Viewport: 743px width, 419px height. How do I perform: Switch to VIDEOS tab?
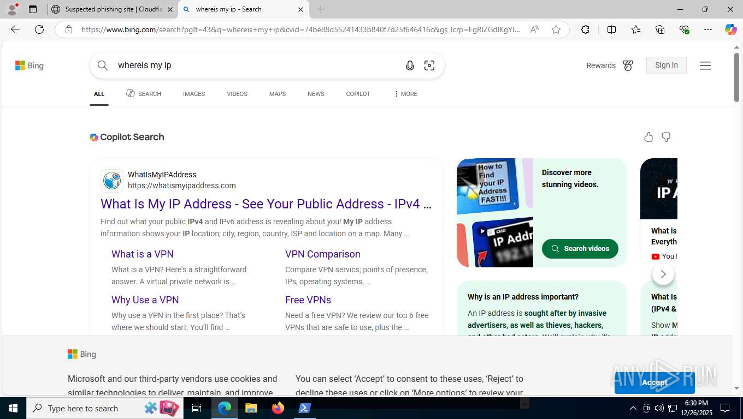tap(237, 94)
